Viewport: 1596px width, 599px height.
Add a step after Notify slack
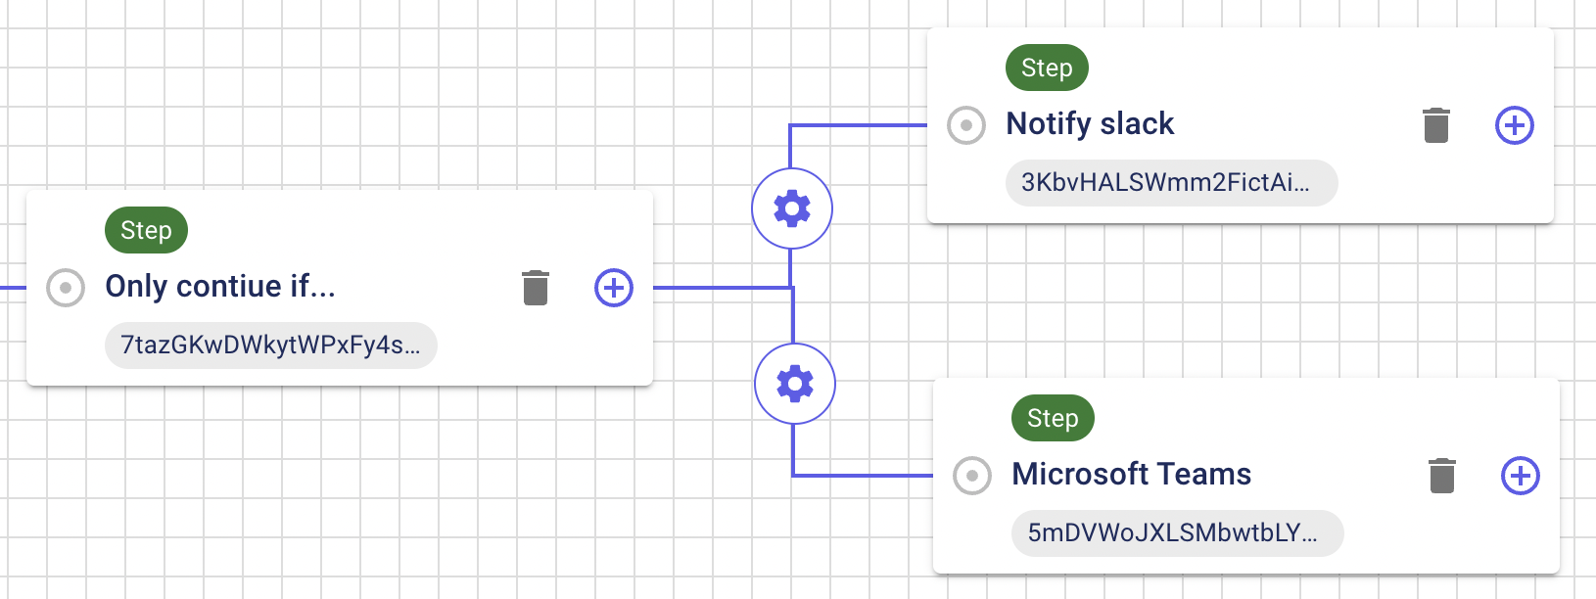(x=1515, y=125)
